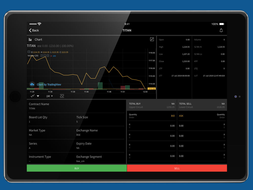The width and height of the screenshot is (253, 190).
Task: Click the bar chart icon beside Chart
Action: (x=30, y=40)
